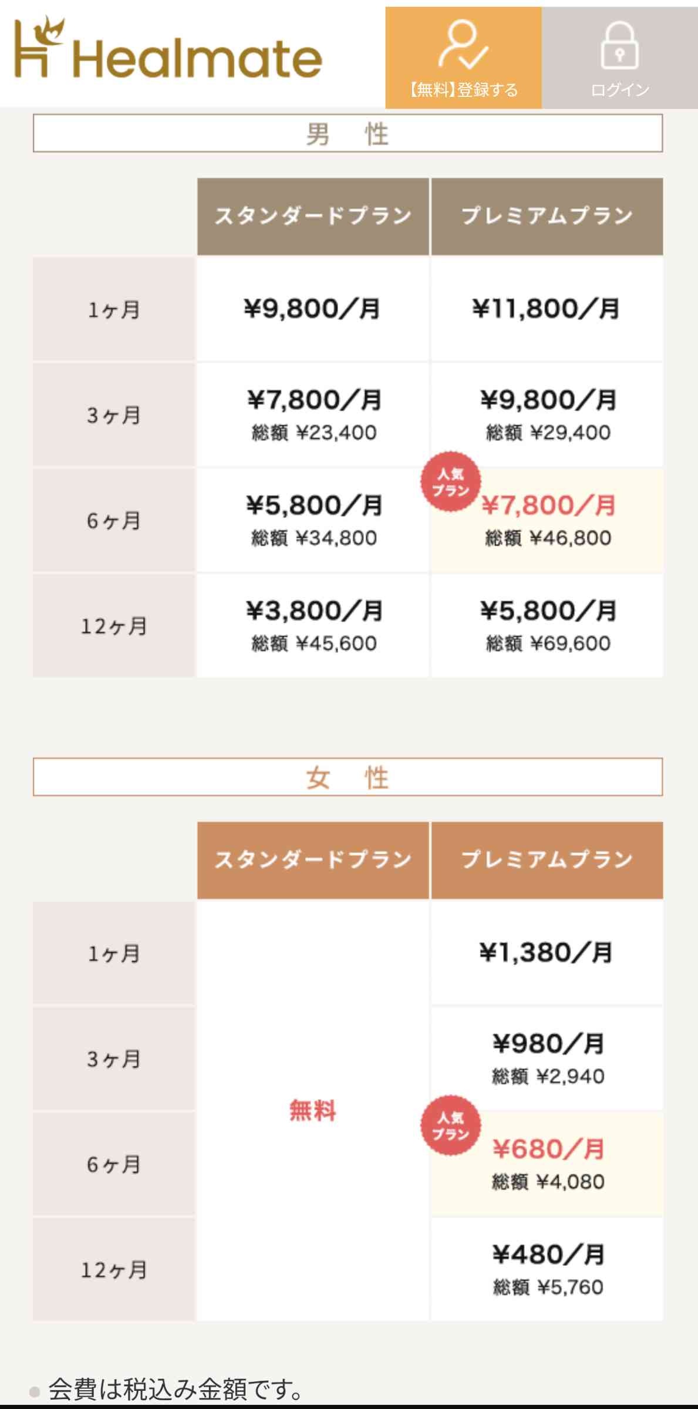This screenshot has width=698, height=1409.
Task: Choose men's 12-month ¥3,800 standard plan
Action: pos(313,625)
